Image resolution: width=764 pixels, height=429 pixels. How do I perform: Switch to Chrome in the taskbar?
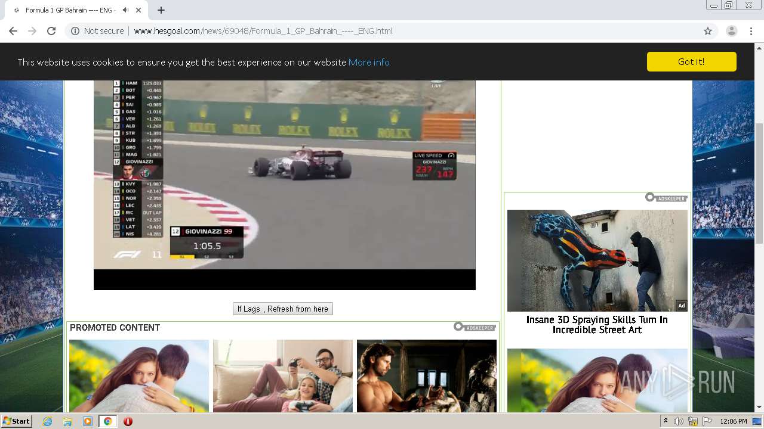[107, 421]
